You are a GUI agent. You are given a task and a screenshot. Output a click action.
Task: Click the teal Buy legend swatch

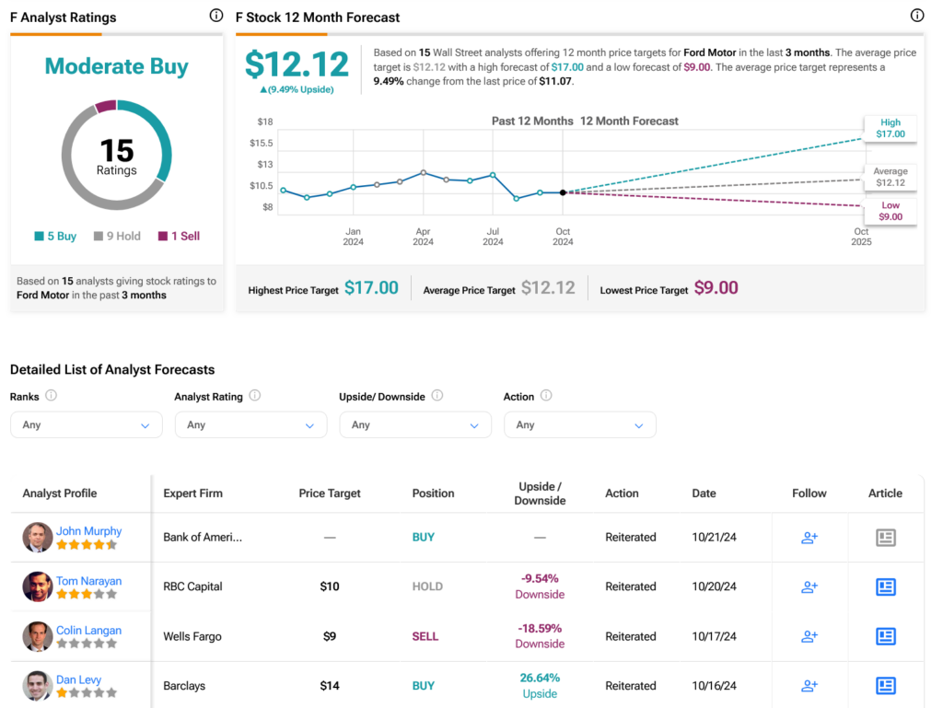click(39, 237)
